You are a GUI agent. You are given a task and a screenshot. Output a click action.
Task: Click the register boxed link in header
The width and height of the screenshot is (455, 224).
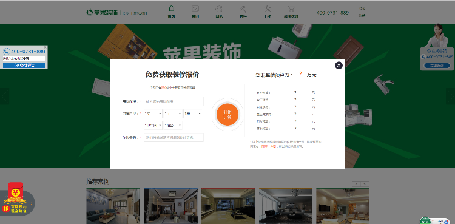pyautogui.click(x=362, y=15)
